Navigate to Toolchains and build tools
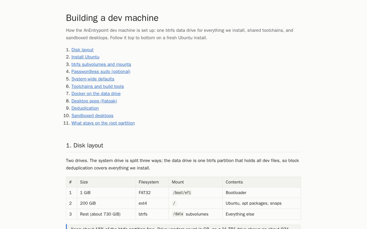 click(97, 86)
